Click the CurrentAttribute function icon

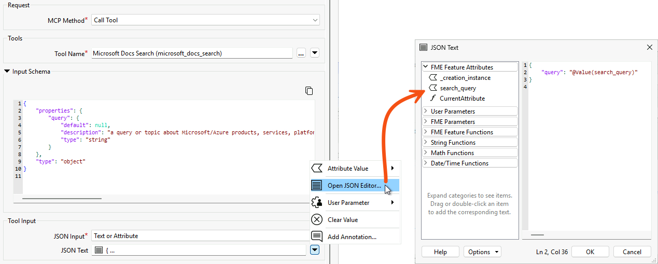tap(433, 99)
